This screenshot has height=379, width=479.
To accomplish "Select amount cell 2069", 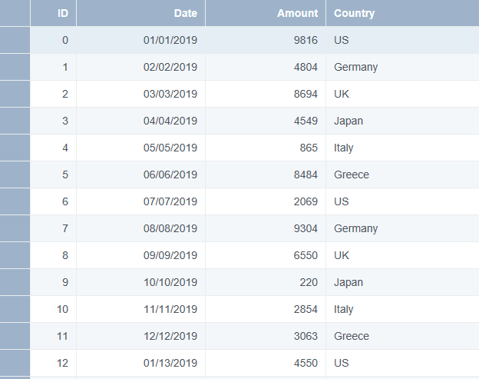I will tap(266, 201).
